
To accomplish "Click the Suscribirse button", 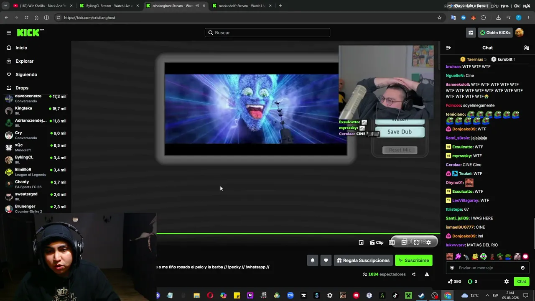I will pyautogui.click(x=414, y=260).
